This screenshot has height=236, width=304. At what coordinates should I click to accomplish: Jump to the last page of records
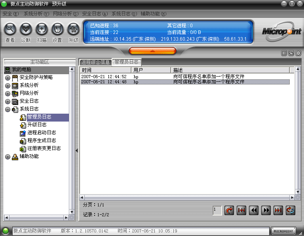pos(278,210)
